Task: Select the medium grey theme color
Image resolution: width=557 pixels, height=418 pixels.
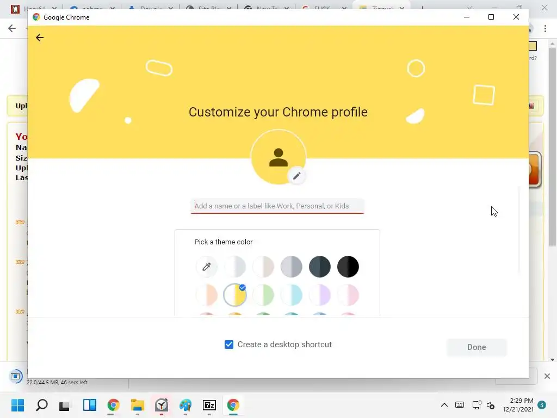Action: tap(292, 267)
